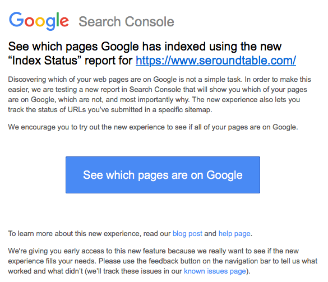Open the https://www.seroundtable.com/ link
The width and height of the screenshot is (328, 282).
[x=216, y=61]
